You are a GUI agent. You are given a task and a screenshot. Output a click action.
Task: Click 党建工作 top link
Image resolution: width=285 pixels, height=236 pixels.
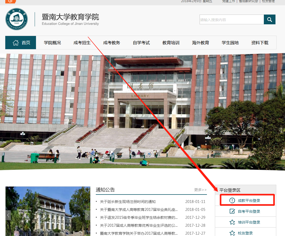pos(228,1)
